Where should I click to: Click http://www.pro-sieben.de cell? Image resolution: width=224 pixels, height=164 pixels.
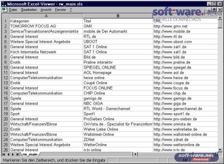tap(185, 119)
